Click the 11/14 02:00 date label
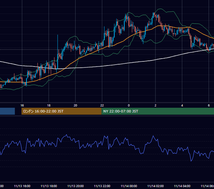Image resolution: width=214 pixels, height=189 pixels. [x=155, y=186]
